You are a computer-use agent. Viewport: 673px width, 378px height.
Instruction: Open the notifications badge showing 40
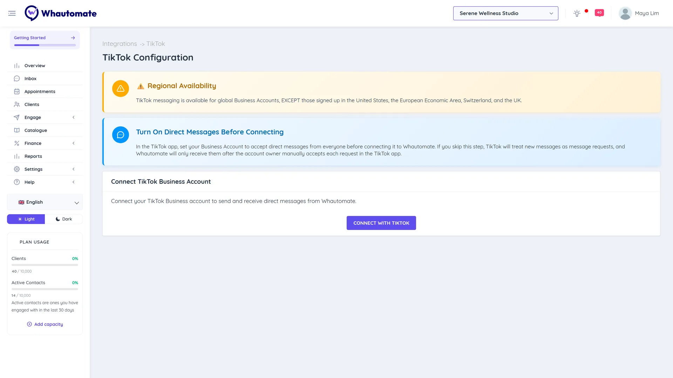[x=599, y=13]
